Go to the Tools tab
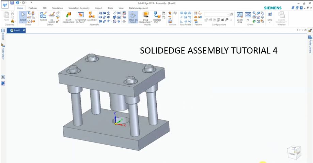Screen dimensions: 313x163 [110, 8]
